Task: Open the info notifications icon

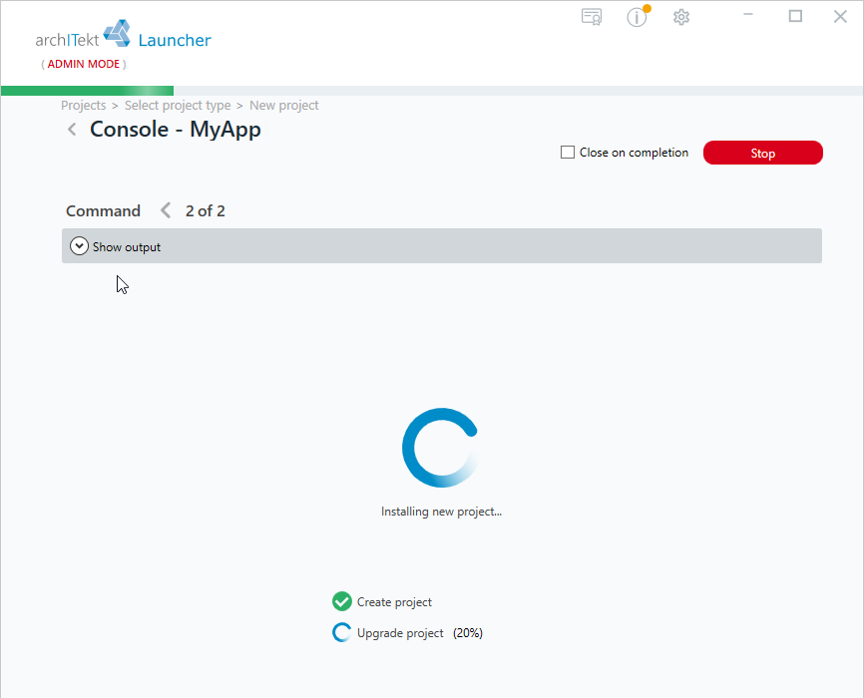Action: coord(637,17)
